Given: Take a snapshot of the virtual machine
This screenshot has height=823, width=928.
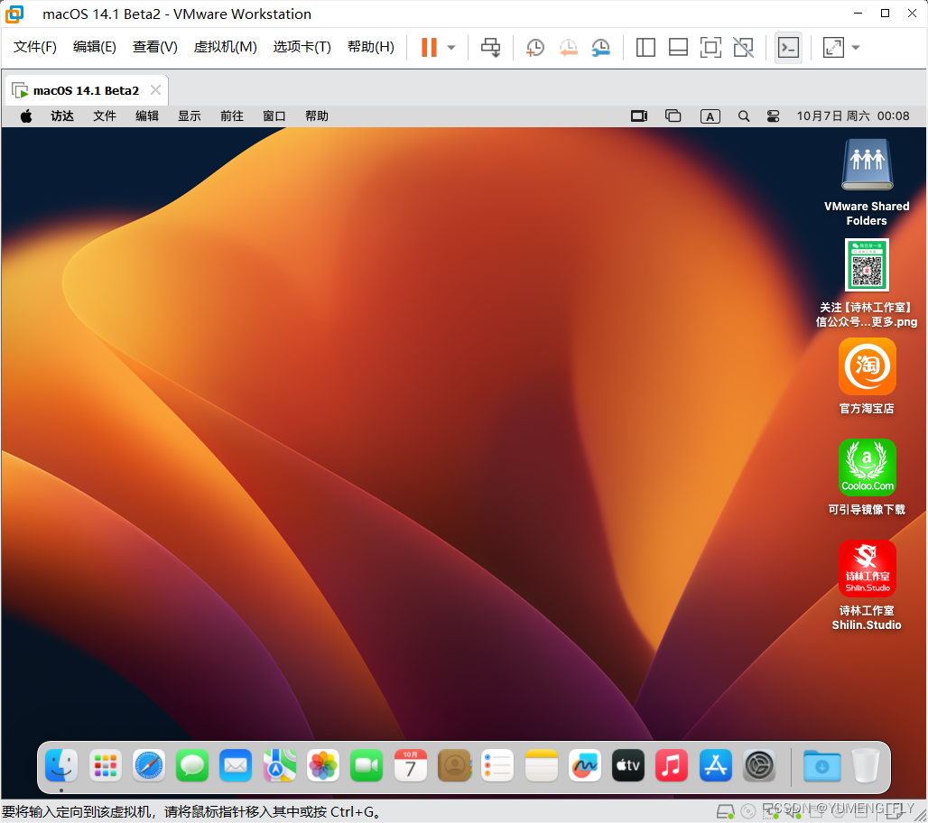Looking at the screenshot, I should [x=534, y=47].
